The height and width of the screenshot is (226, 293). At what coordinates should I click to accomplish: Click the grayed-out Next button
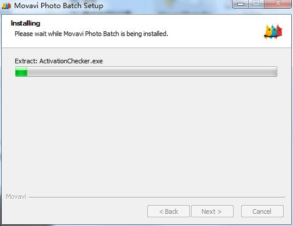pos(212,211)
